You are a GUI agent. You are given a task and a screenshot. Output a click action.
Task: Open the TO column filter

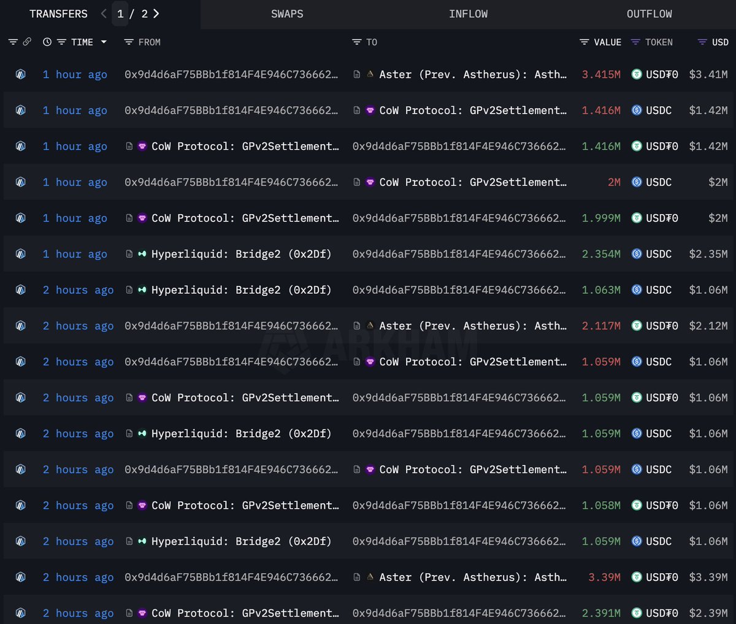pos(356,42)
